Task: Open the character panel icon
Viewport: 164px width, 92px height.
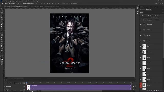Action: click(x=138, y=11)
